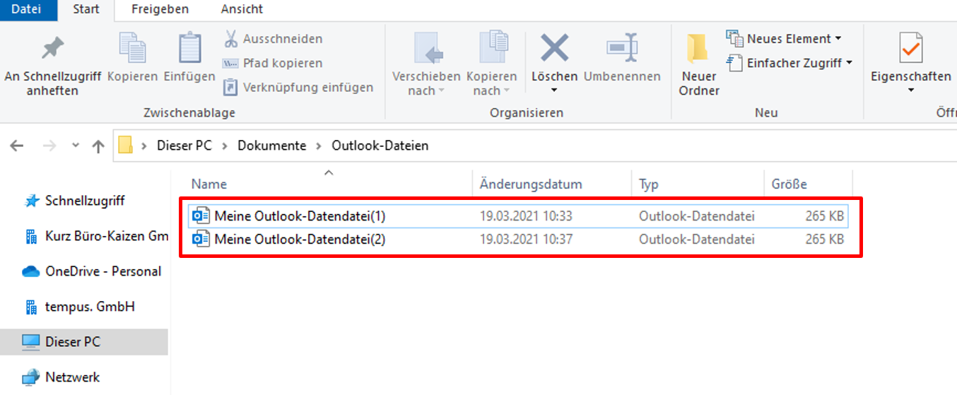Switch to the Ansicht ribbon tab
The image size is (957, 395).
[x=242, y=9]
